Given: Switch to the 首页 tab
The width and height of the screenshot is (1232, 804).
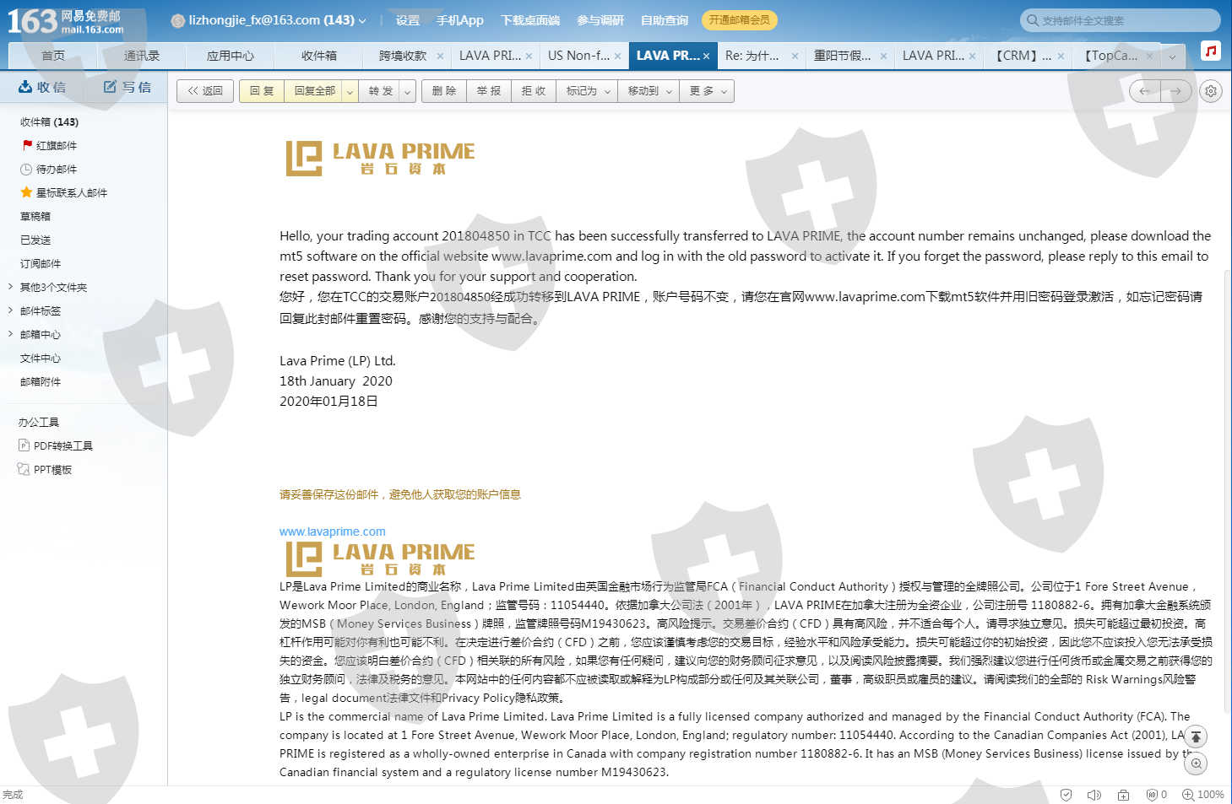Looking at the screenshot, I should coord(52,56).
